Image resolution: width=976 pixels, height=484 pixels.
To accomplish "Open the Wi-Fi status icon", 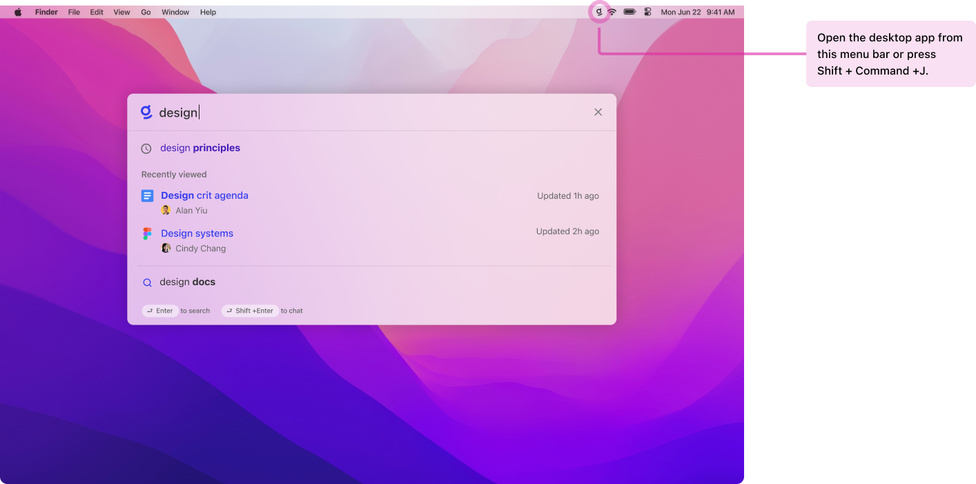I will coord(613,12).
